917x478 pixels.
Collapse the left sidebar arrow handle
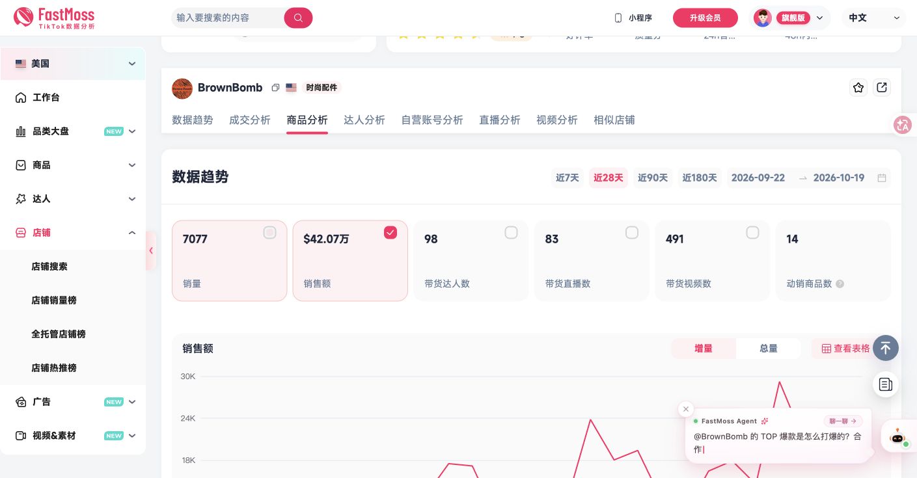[151, 250]
